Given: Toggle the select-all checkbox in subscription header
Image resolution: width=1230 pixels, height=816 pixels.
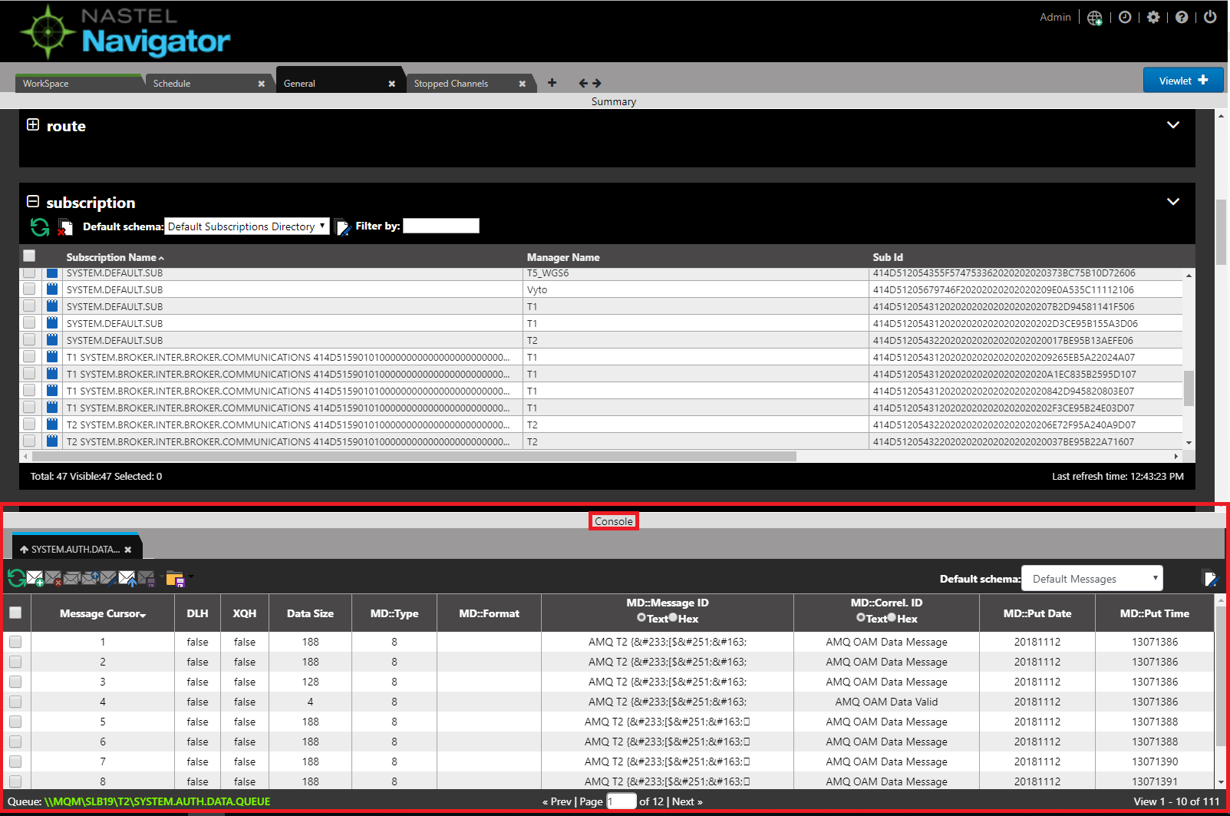Looking at the screenshot, I should point(29,256).
